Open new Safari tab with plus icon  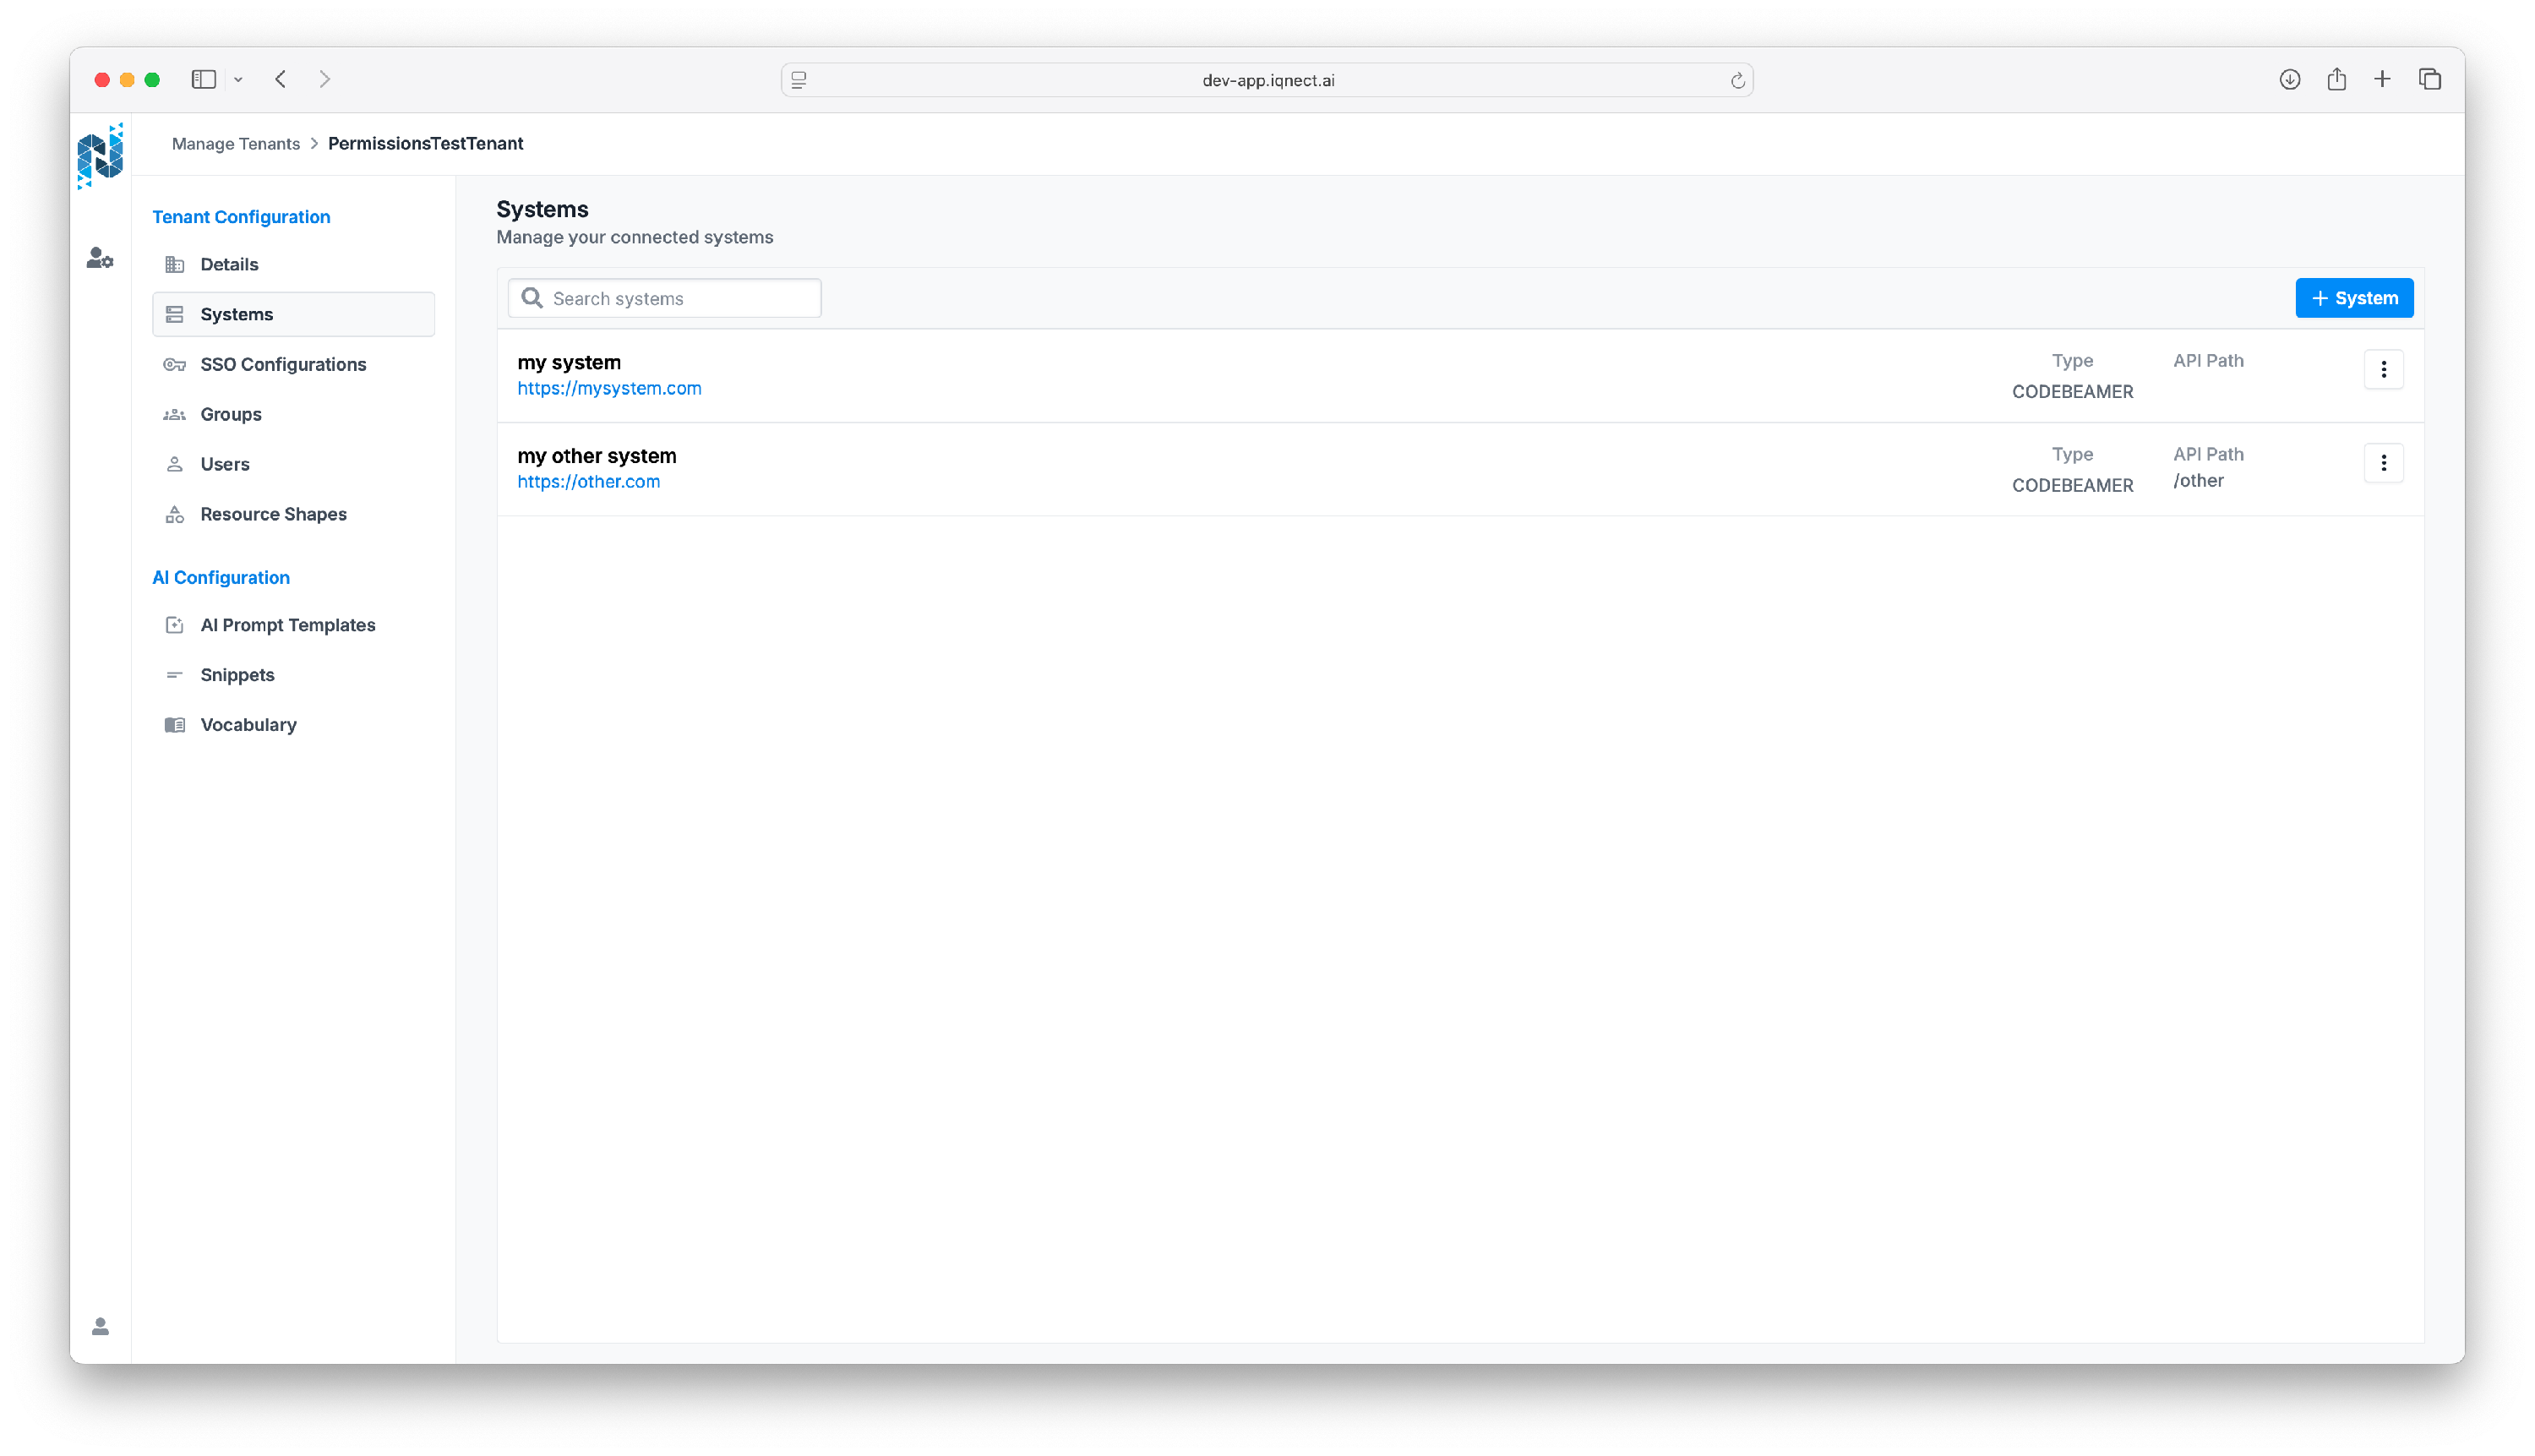[2382, 79]
